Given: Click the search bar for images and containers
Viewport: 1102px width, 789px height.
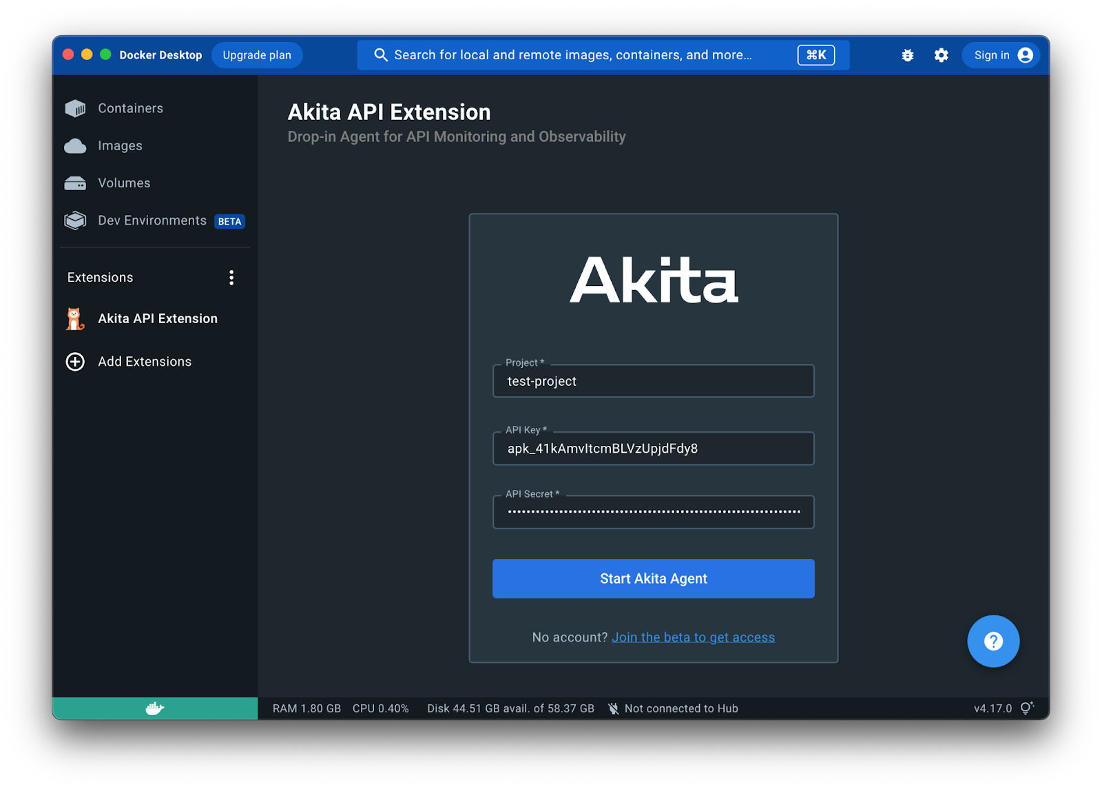Looking at the screenshot, I should tap(603, 55).
